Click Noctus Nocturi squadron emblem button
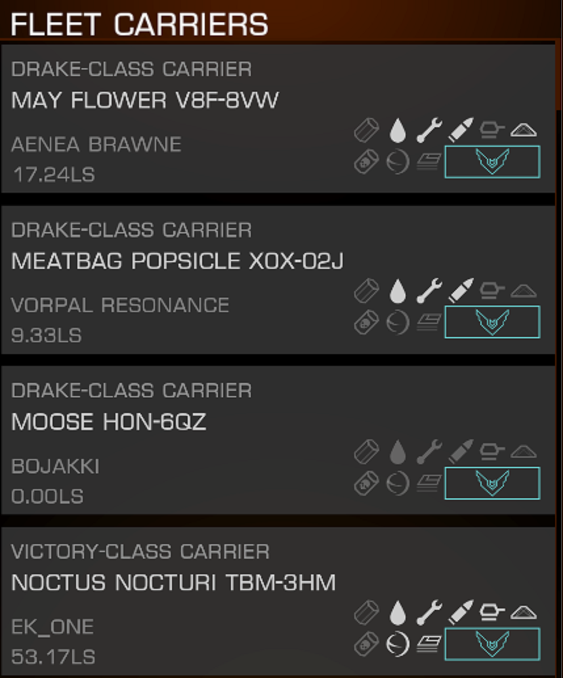 [x=493, y=644]
